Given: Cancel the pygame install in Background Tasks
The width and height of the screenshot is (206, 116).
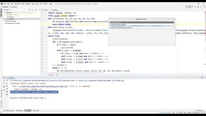Looking at the screenshot, I should pyautogui.click(x=173, y=26).
